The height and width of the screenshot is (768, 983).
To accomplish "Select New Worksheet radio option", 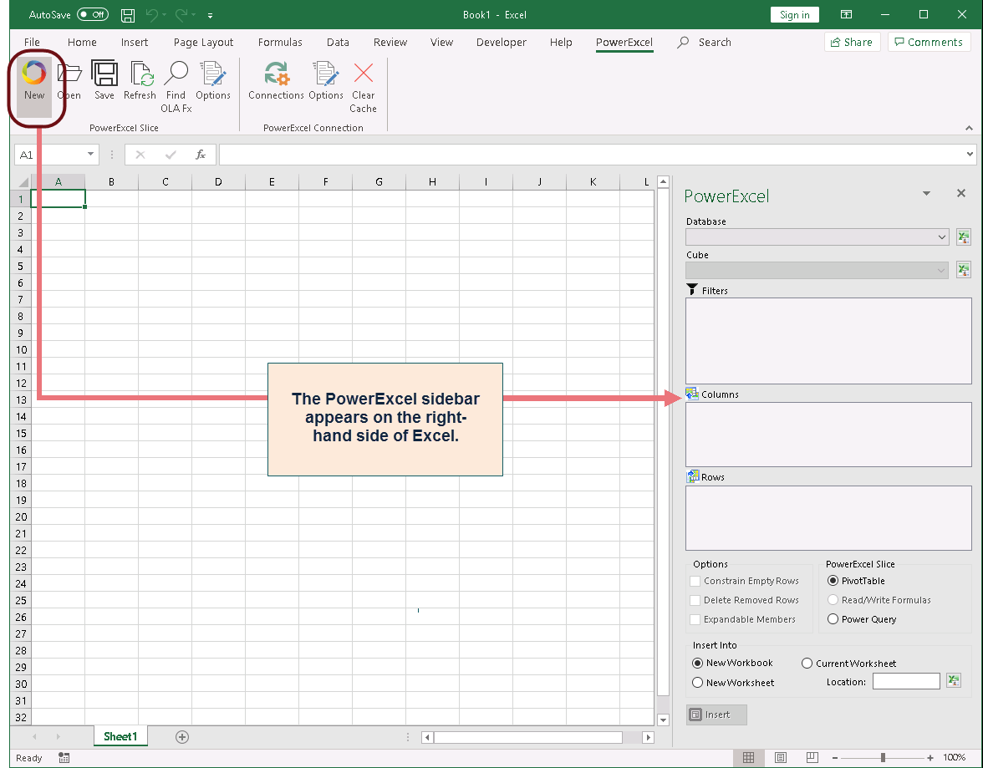I will [697, 682].
